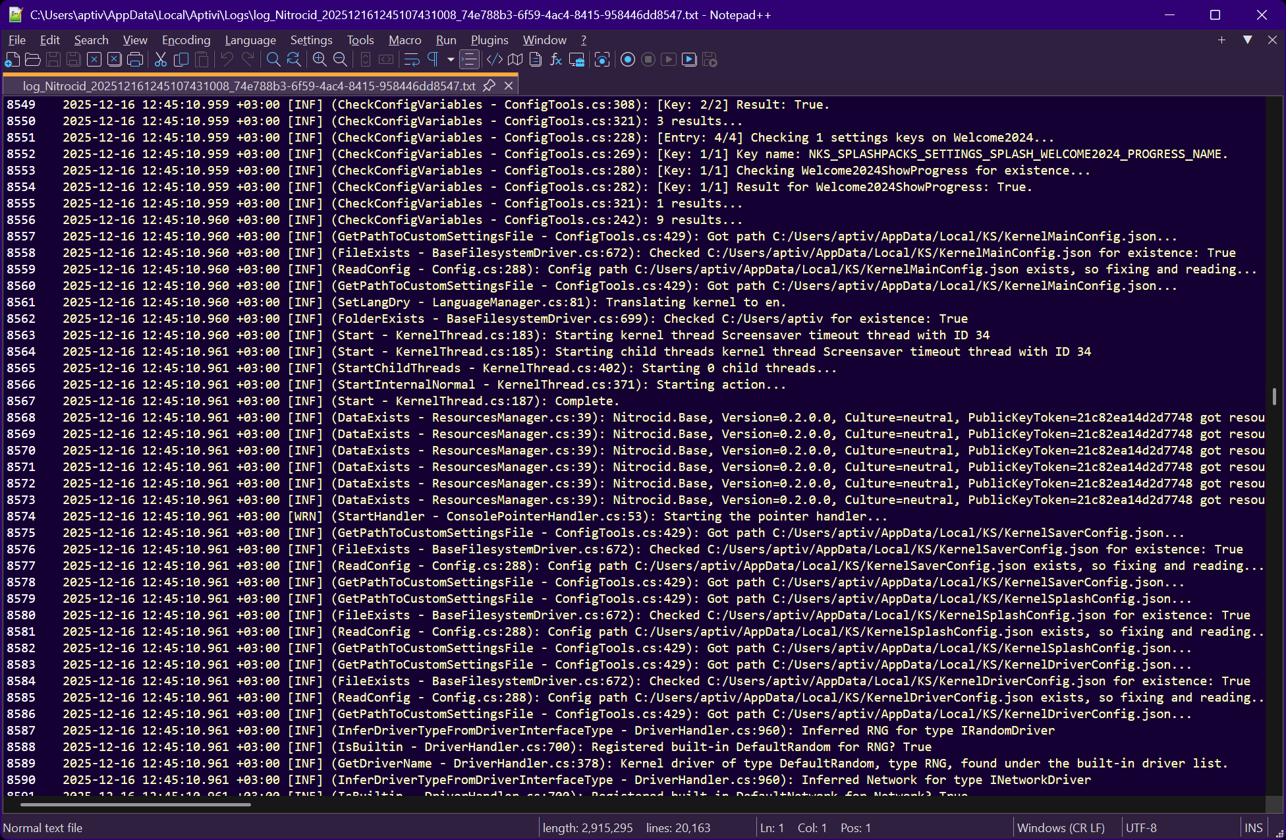The width and height of the screenshot is (1286, 840).
Task: Click the Zoom In toolbar icon
Action: pos(320,60)
